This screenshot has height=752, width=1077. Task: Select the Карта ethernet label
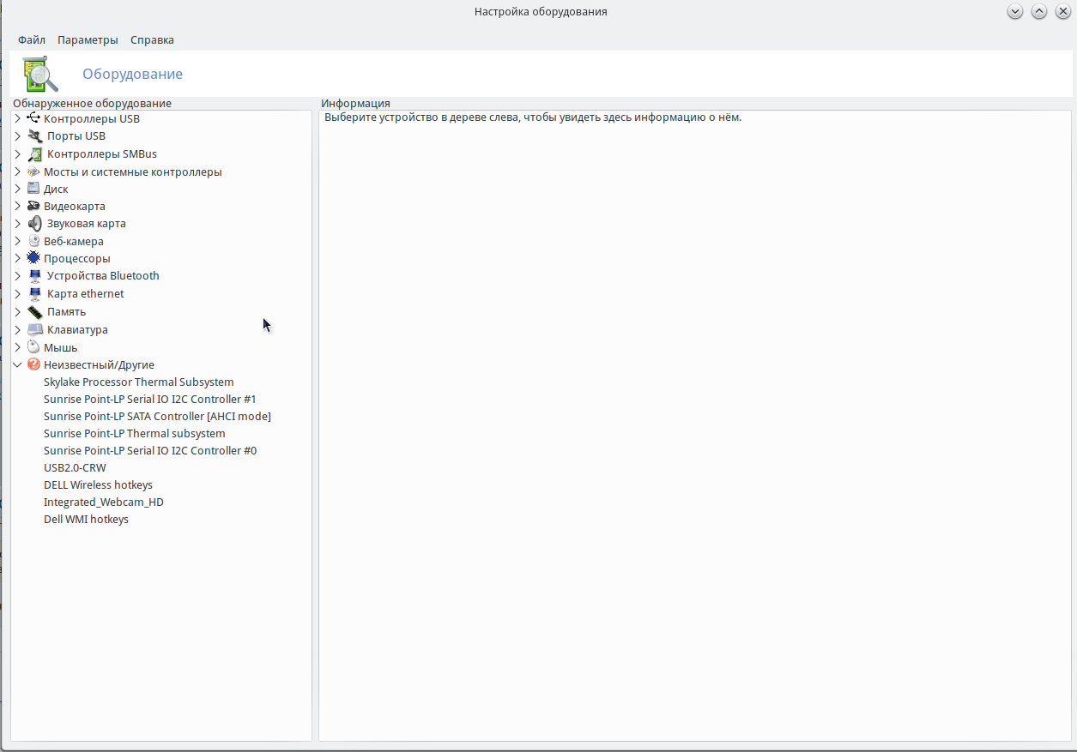[86, 293]
